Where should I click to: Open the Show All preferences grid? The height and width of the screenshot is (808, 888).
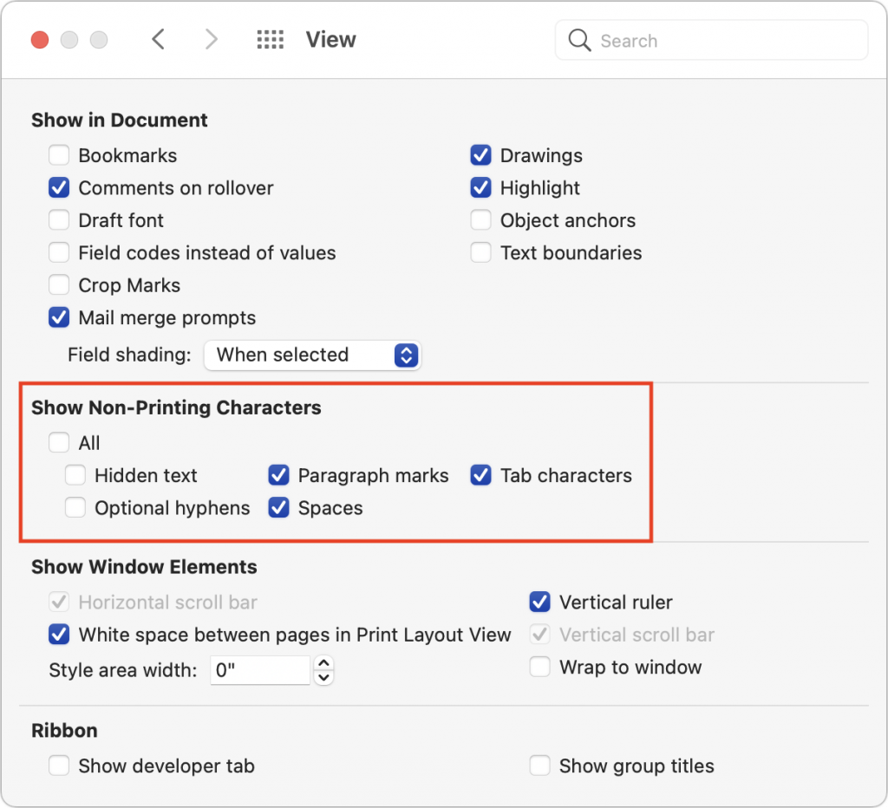pyautogui.click(x=271, y=40)
